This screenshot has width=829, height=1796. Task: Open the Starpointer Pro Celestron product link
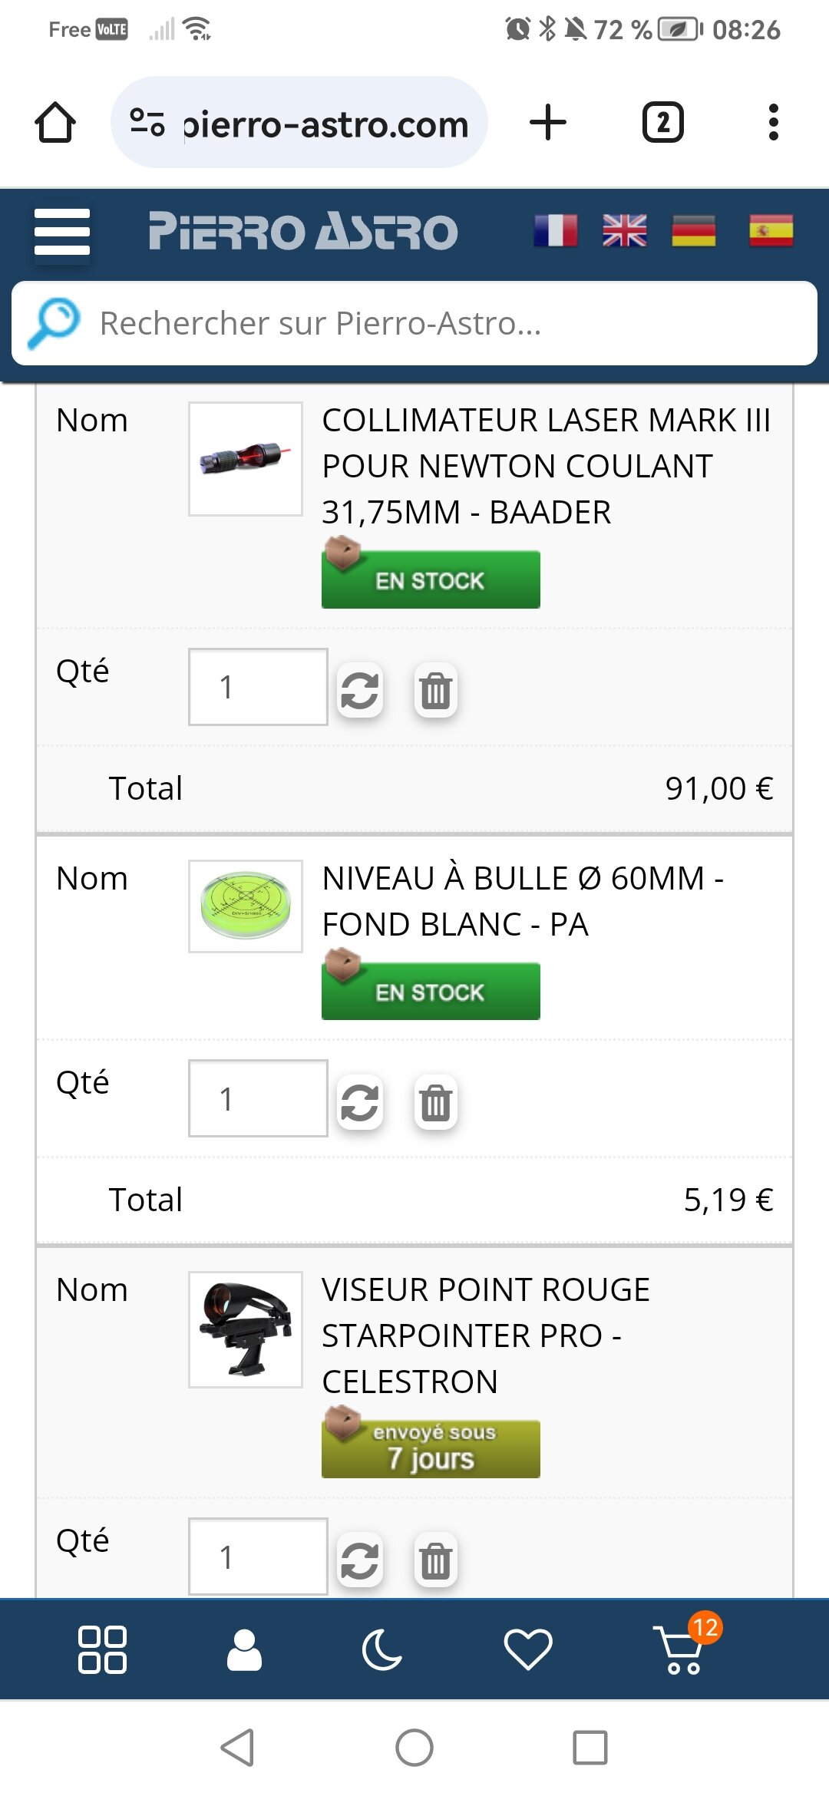point(485,1335)
